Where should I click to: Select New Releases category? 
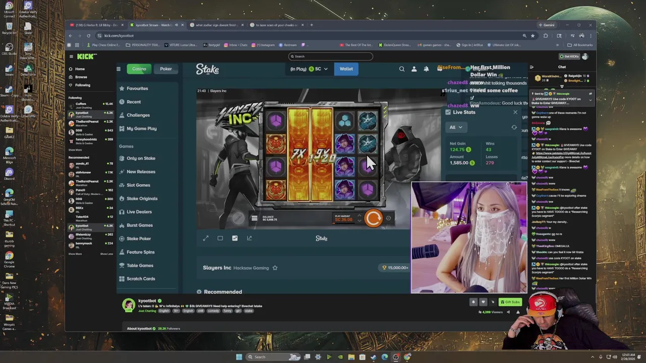click(x=137, y=172)
